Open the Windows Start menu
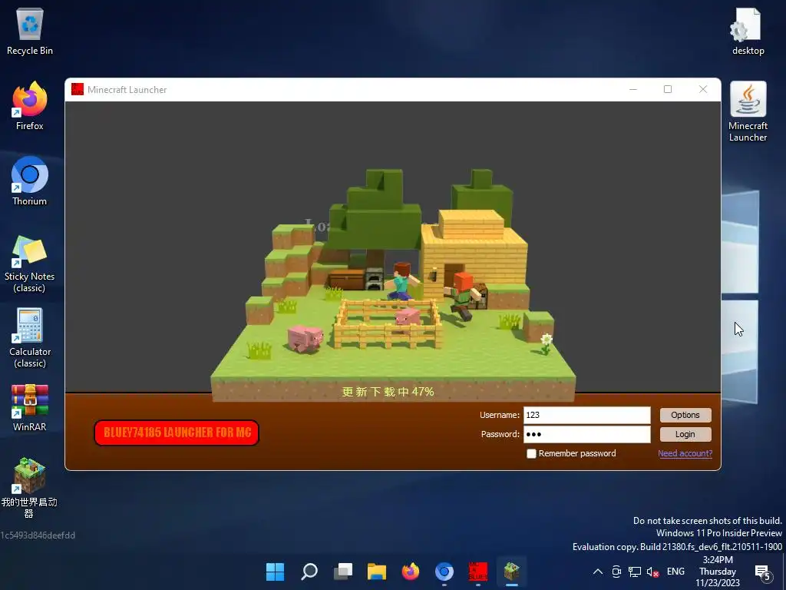The height and width of the screenshot is (590, 786). (x=275, y=572)
